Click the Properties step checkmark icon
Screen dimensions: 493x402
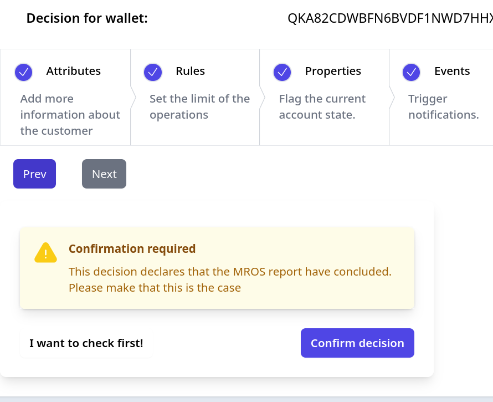[283, 73]
